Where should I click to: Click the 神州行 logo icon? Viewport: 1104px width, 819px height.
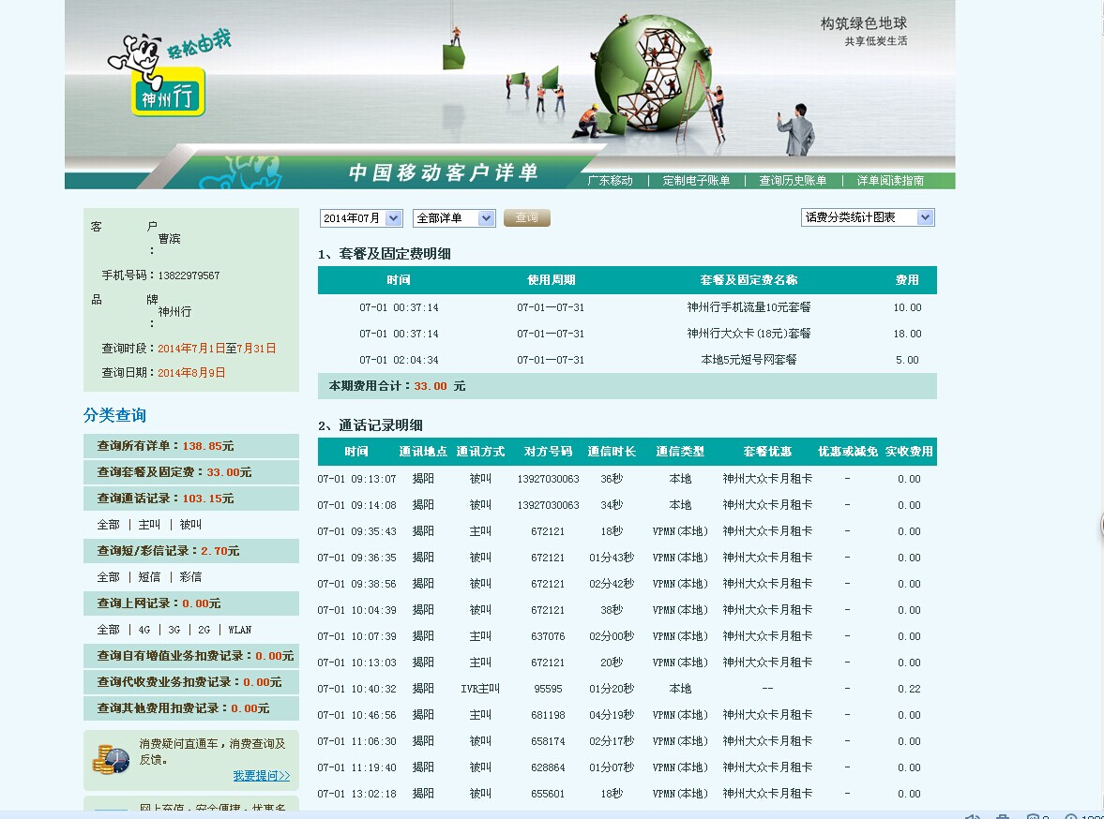point(168,92)
